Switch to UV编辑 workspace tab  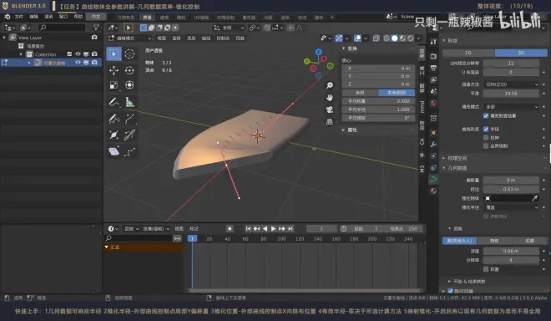[201, 18]
